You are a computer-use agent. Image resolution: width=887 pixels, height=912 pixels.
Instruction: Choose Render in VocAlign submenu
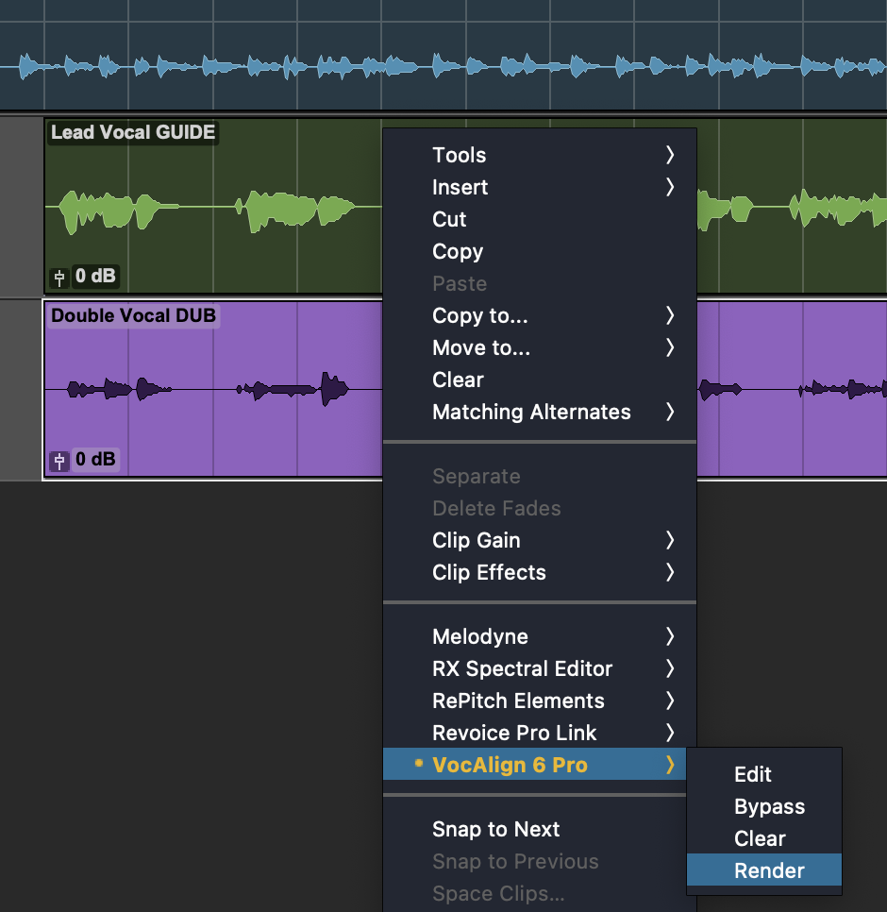[x=769, y=870]
